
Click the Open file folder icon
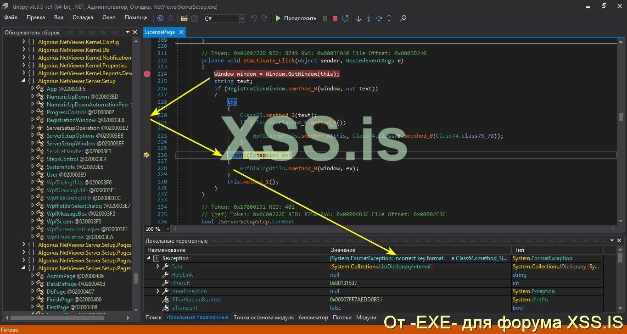[184, 18]
